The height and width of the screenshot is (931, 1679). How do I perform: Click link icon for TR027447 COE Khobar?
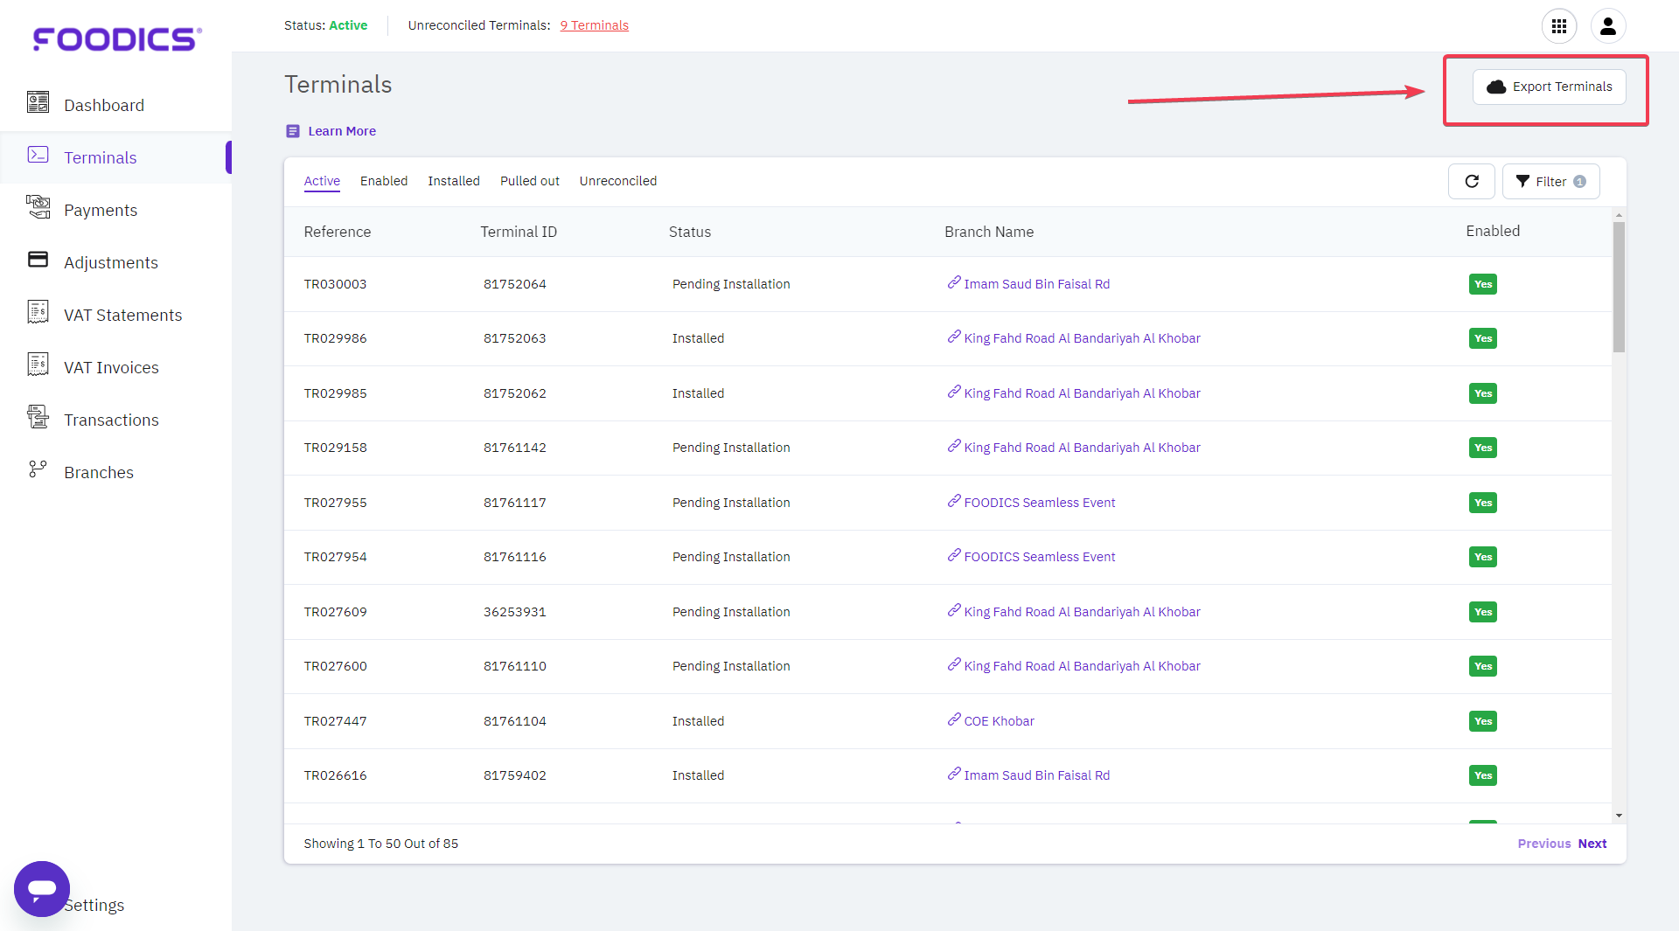click(x=953, y=719)
